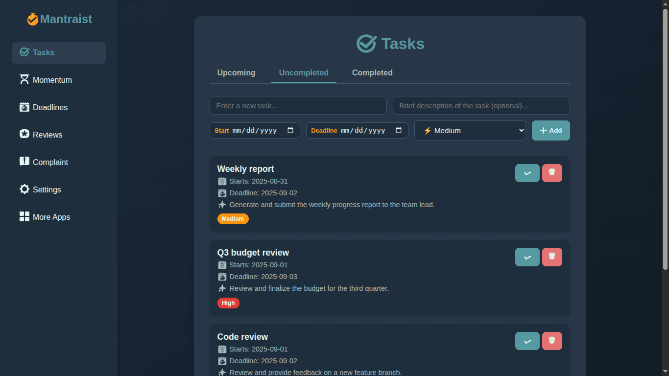Mark Q3 budget review as completed
Image resolution: width=669 pixels, height=376 pixels.
527,257
